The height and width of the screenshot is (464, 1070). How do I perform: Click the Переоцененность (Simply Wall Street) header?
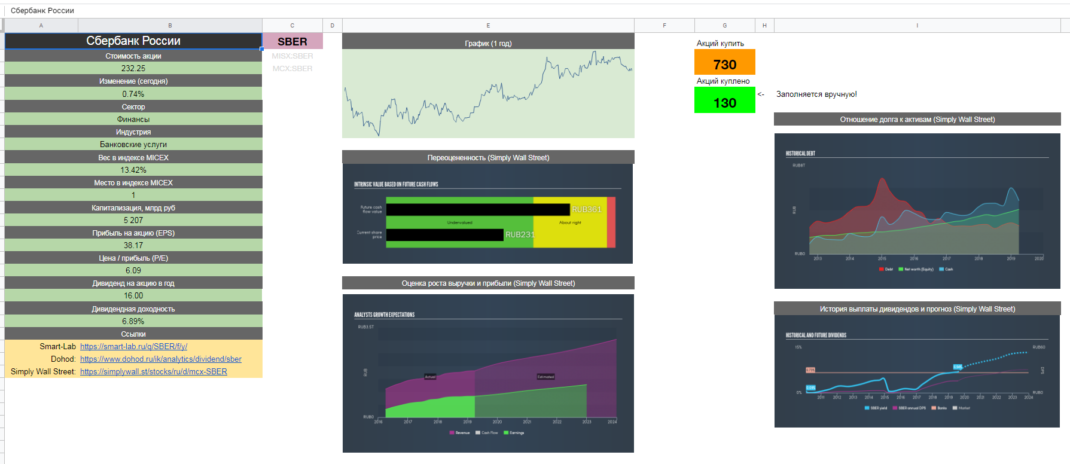click(x=488, y=157)
